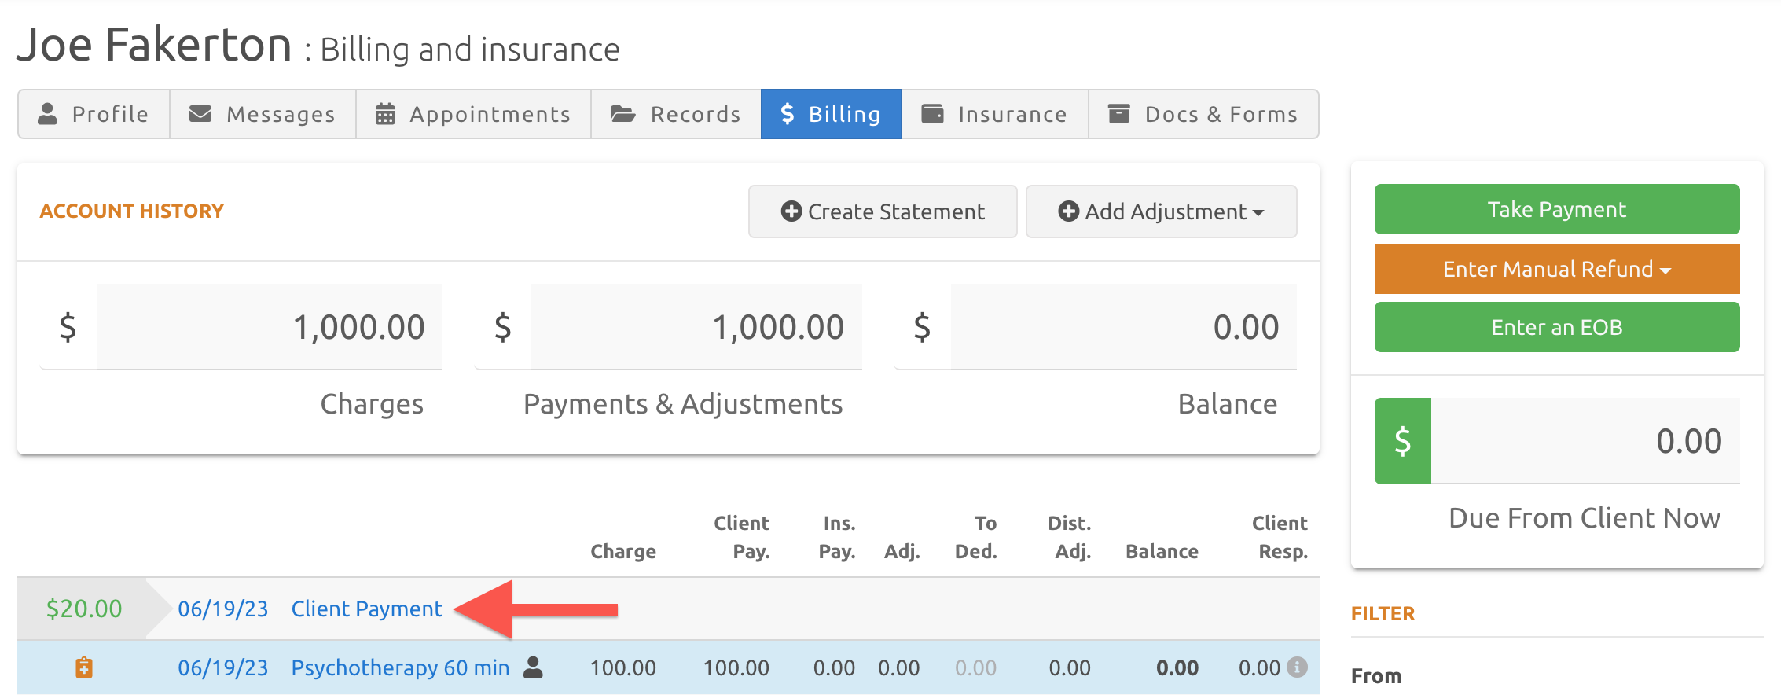Screen dimensions: 1781x695
Task: Click the orange clipboard icon in session row
Action: click(84, 667)
